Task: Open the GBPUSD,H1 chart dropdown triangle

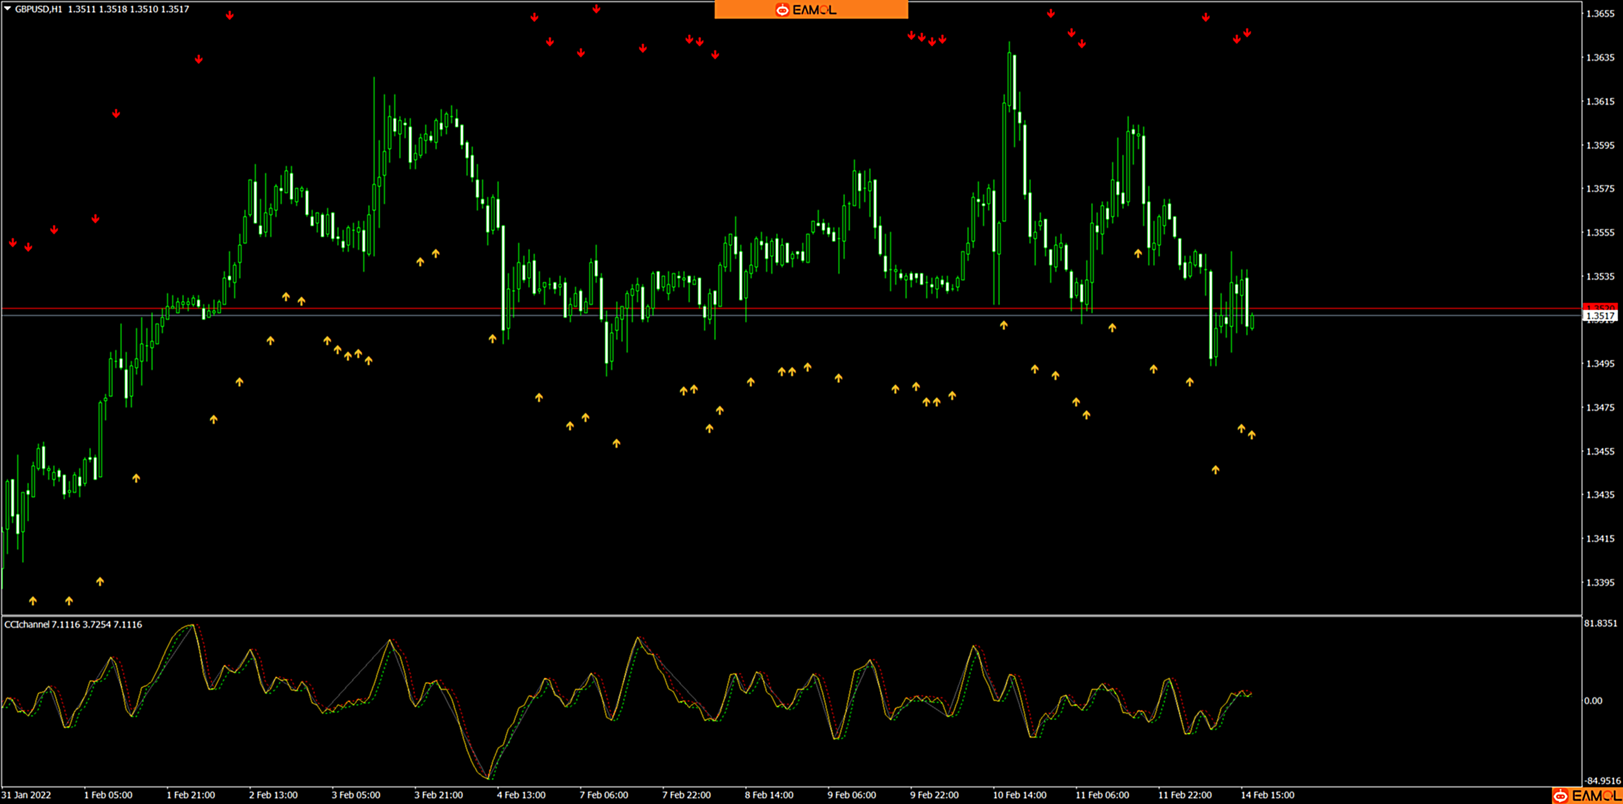Action: click(8, 8)
